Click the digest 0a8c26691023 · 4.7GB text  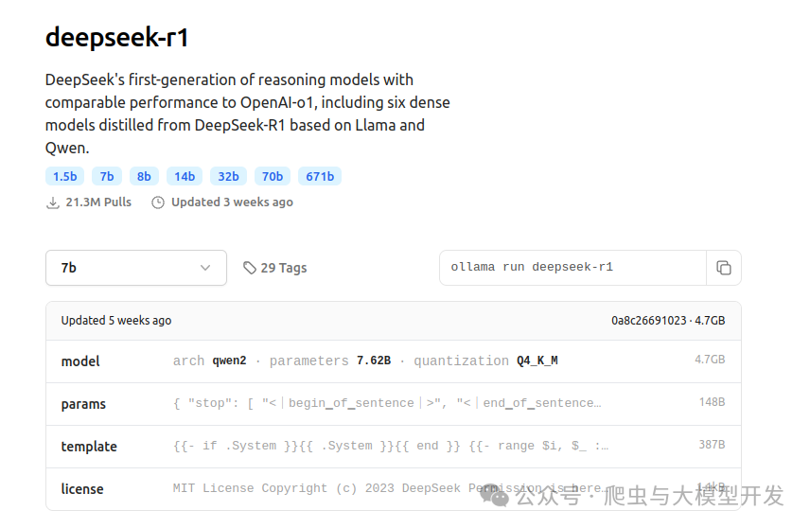668,321
